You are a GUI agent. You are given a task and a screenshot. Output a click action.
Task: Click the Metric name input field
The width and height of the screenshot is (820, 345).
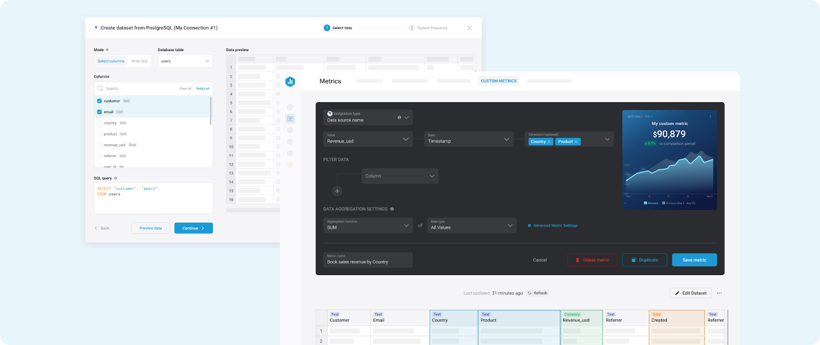tap(367, 260)
